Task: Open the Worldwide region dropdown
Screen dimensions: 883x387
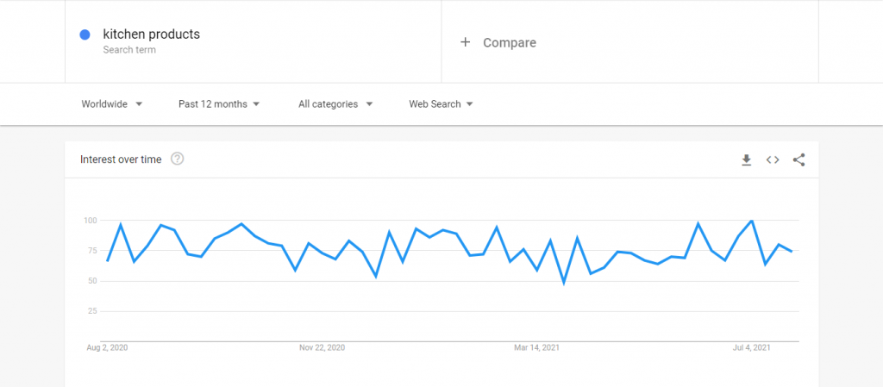Action: point(112,104)
